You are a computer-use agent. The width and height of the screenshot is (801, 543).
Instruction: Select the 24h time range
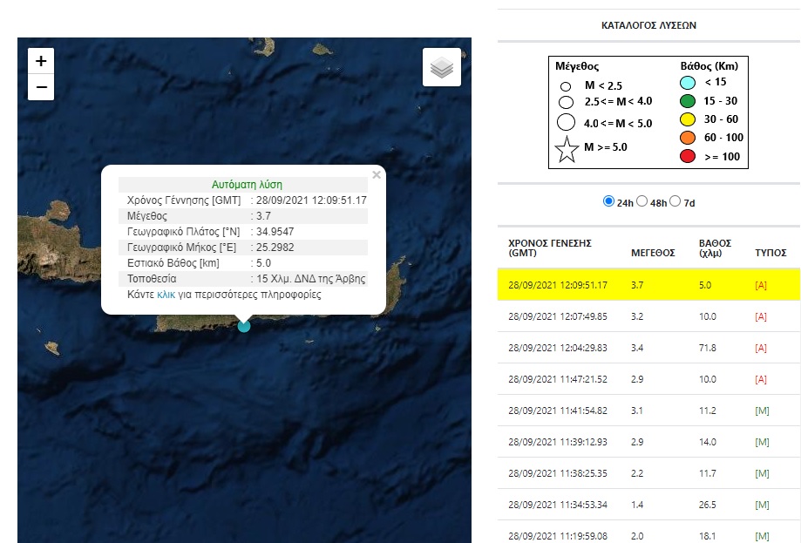tap(608, 201)
